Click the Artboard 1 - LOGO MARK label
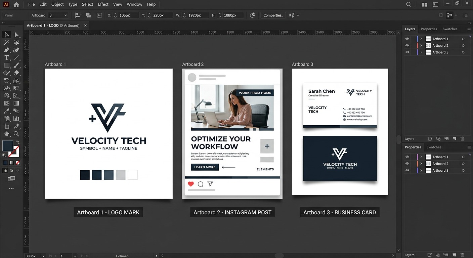The width and height of the screenshot is (473, 258). (x=108, y=212)
